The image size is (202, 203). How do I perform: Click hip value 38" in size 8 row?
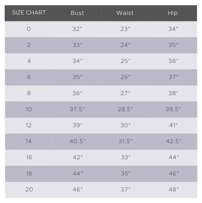173,93
